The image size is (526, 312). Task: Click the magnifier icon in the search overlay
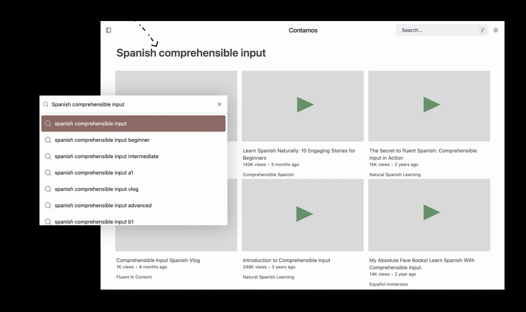46,104
